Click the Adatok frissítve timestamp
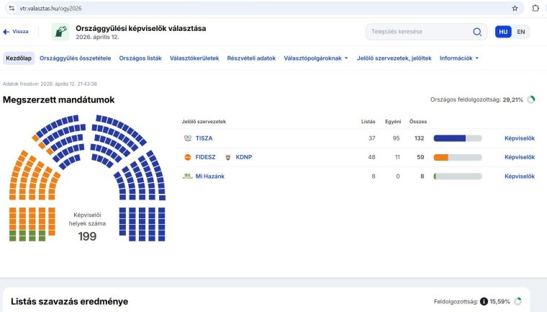 [x=50, y=84]
